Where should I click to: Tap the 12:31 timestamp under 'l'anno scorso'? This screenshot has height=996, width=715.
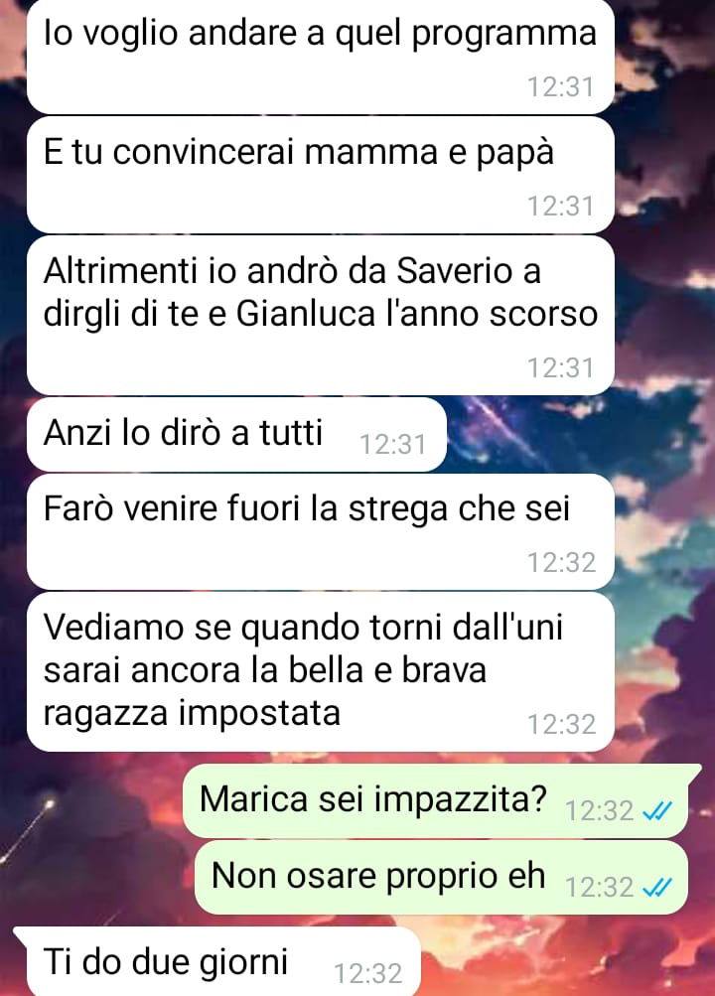(x=561, y=367)
